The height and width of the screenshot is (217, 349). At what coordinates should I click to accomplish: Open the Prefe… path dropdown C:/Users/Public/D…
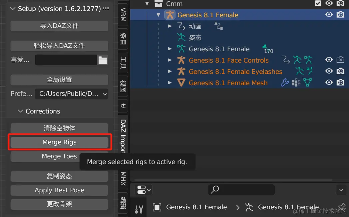pyautogui.click(x=72, y=94)
